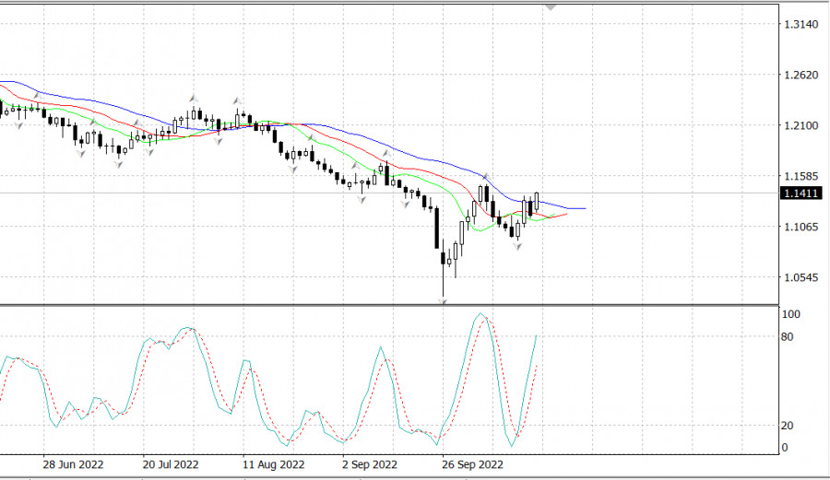
Task: Click the 1.3140 price scale label
Action: click(x=800, y=24)
